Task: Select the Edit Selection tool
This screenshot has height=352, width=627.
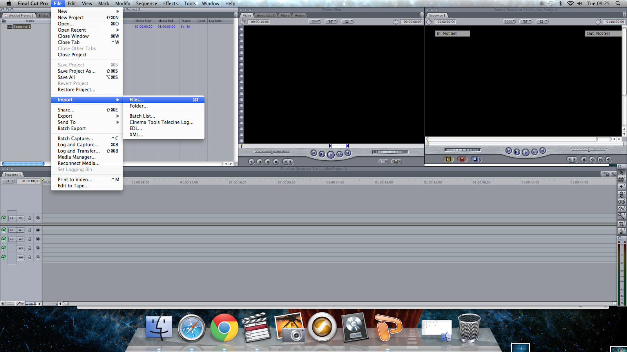Action: click(622, 180)
